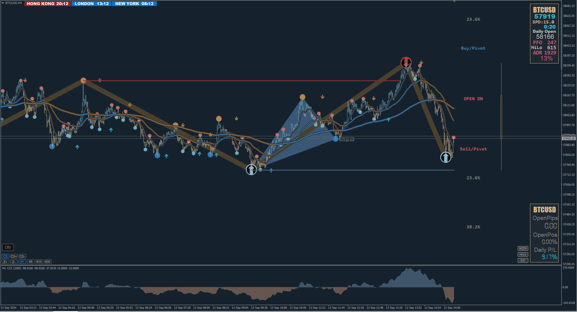Click the 0.00% value under OpenPos
This screenshot has width=577, height=312.
coord(550,242)
